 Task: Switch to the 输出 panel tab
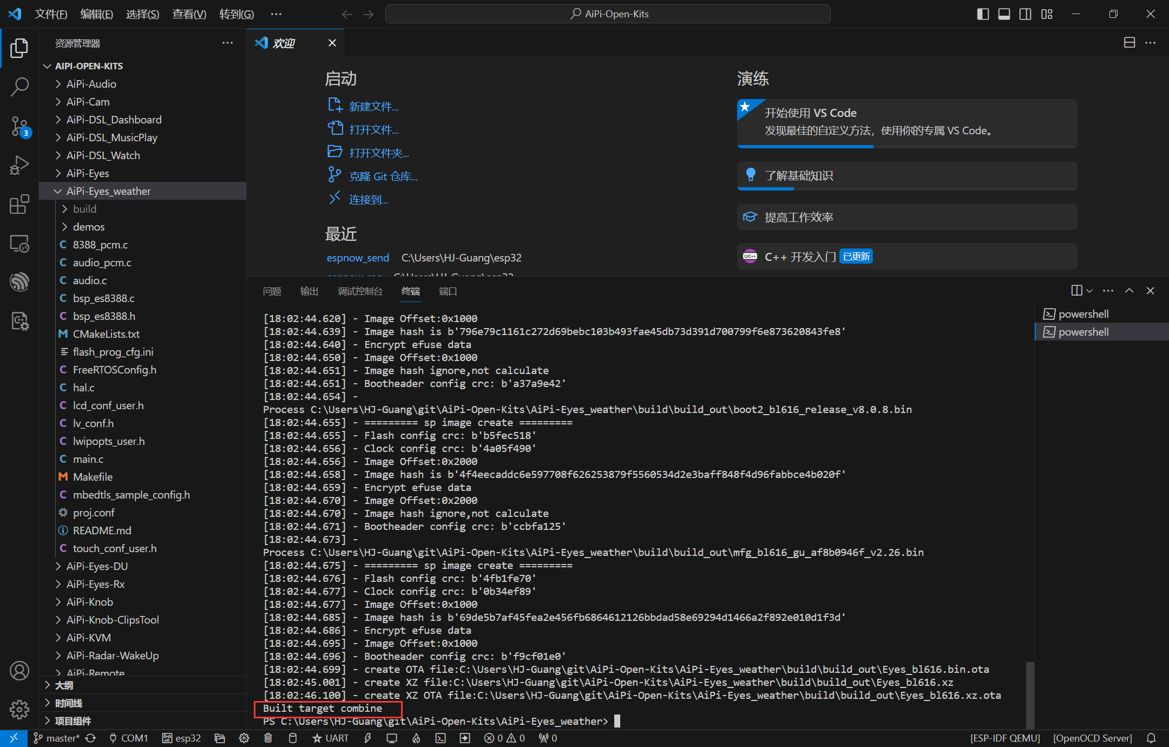309,291
